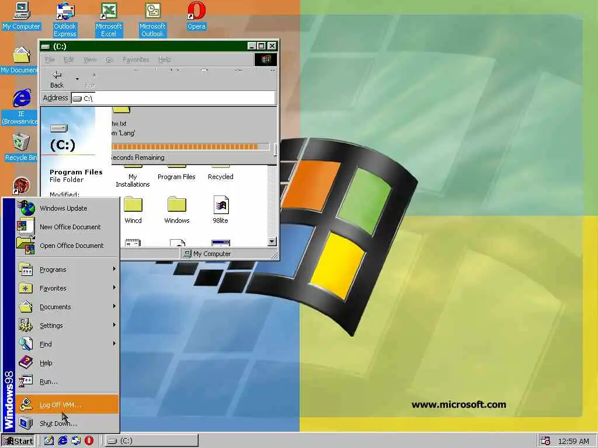Click the 12:59 AM taskbar clock
Screen dimensions: 598x448
click(x=573, y=441)
